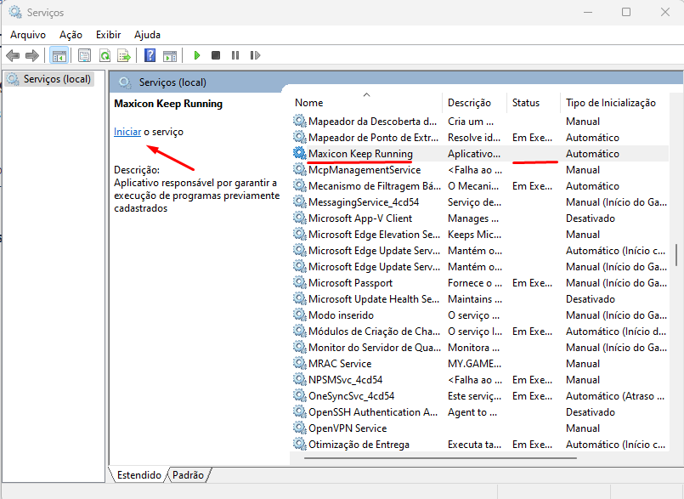The image size is (684, 499).
Task: Click the gear icon beside Microsoft Passport
Action: [x=299, y=282]
